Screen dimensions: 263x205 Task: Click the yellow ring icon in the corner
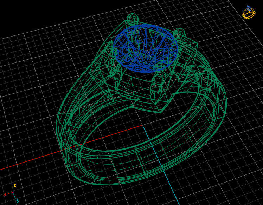coord(249,12)
